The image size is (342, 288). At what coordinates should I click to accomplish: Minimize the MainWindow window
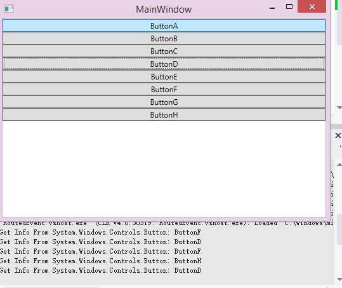coord(272,8)
